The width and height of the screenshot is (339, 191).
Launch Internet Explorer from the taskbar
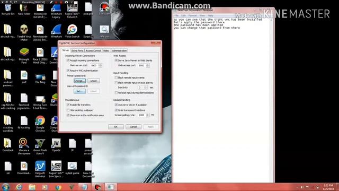(x=19, y=187)
